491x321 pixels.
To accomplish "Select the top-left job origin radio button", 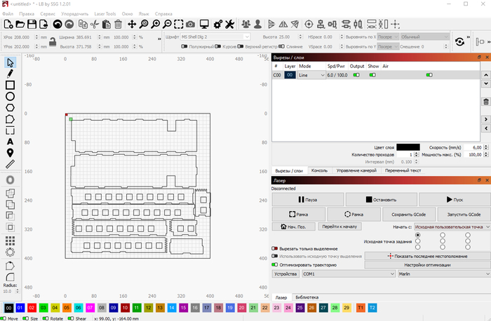I will [x=419, y=235].
